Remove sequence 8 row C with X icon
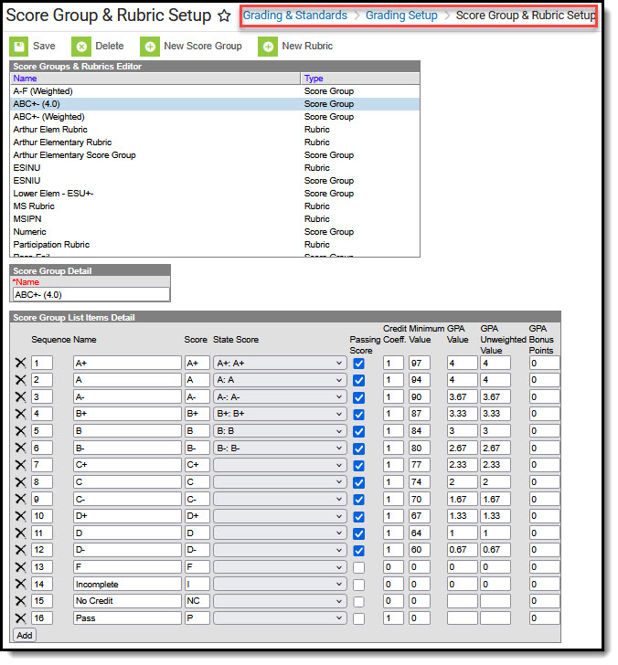This screenshot has height=665, width=618. point(20,482)
